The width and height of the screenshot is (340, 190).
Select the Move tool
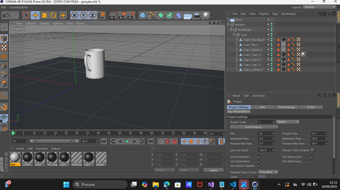35,15
